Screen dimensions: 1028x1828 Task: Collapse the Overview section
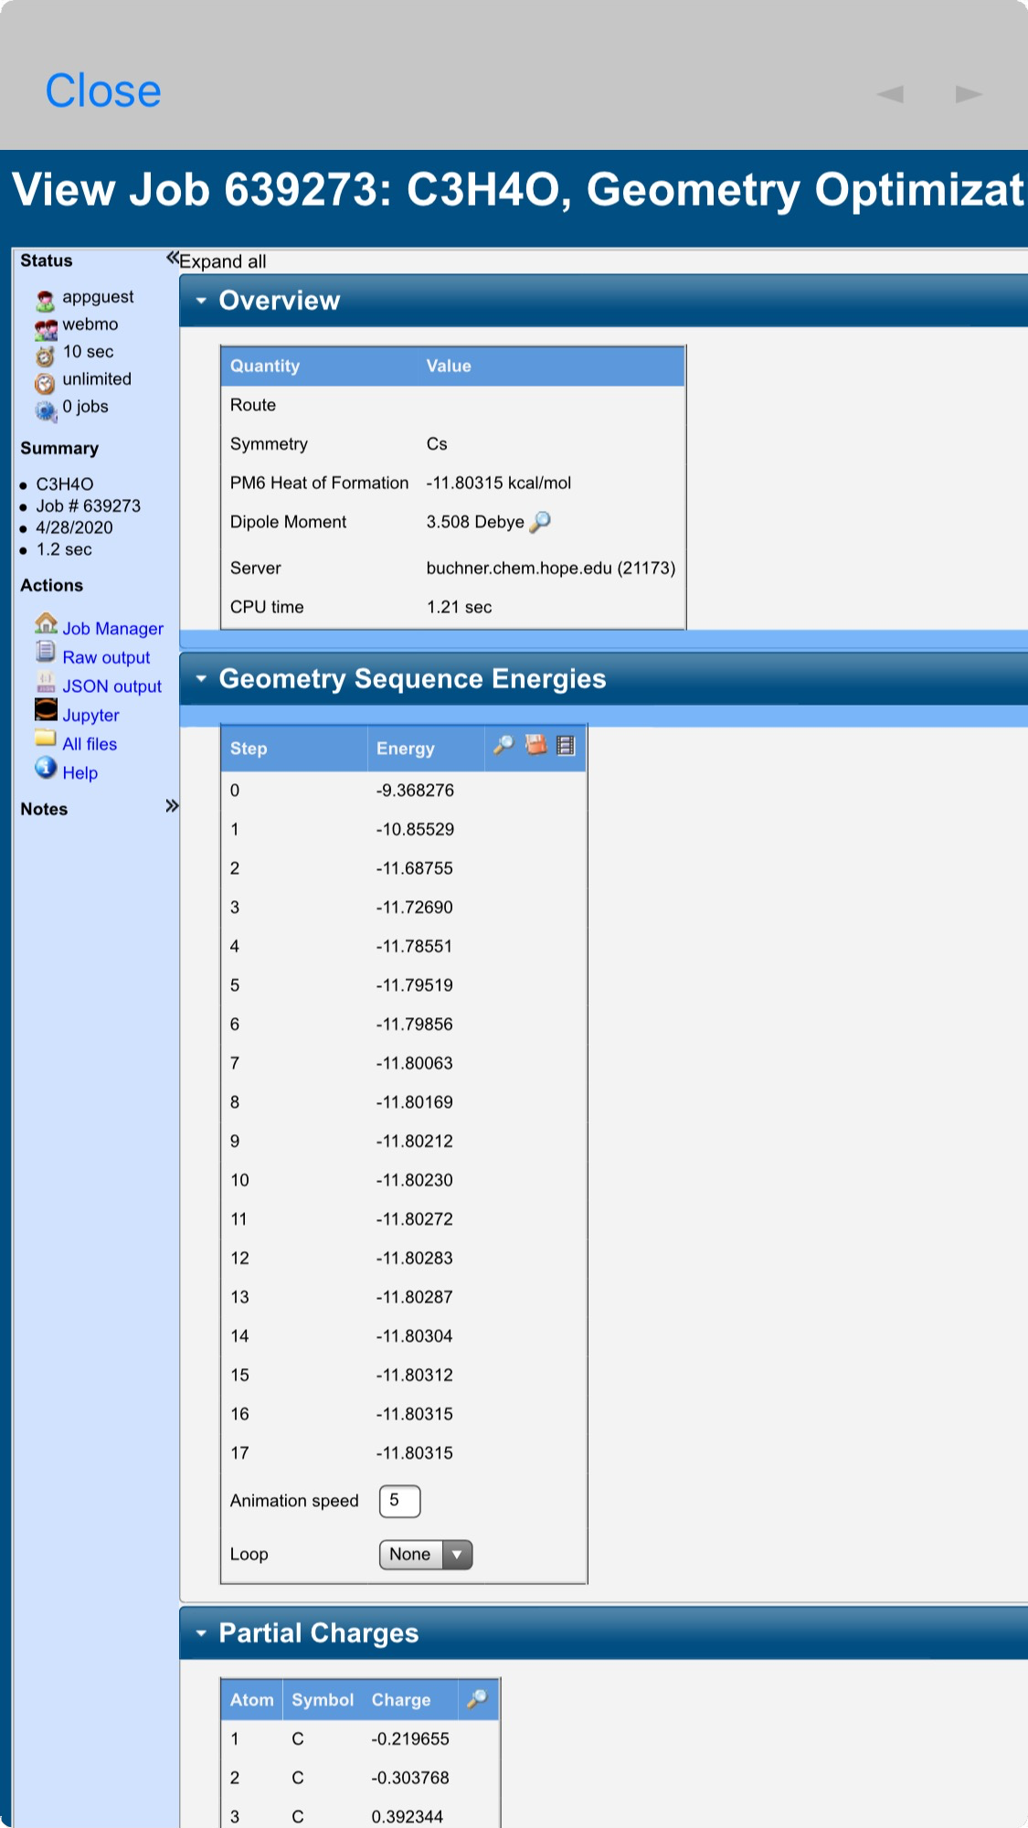[201, 301]
